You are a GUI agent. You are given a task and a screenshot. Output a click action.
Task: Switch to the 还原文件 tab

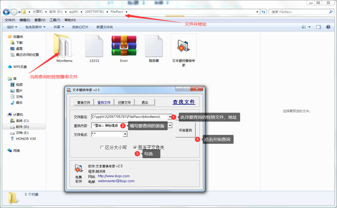pos(124,102)
